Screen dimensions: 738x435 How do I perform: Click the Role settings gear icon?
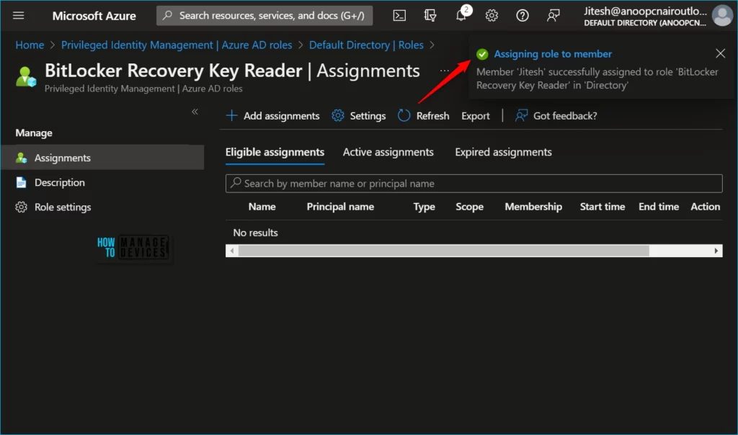click(21, 207)
